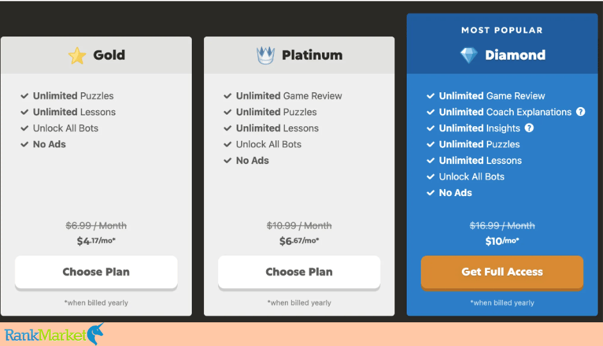Image resolution: width=603 pixels, height=346 pixels.
Task: Click the Gold $4.17/mo price
Action: pos(96,241)
